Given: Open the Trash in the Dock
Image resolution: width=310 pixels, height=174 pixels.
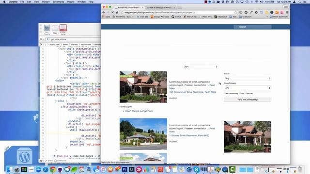Looking at the screenshot, I should tap(300, 170).
